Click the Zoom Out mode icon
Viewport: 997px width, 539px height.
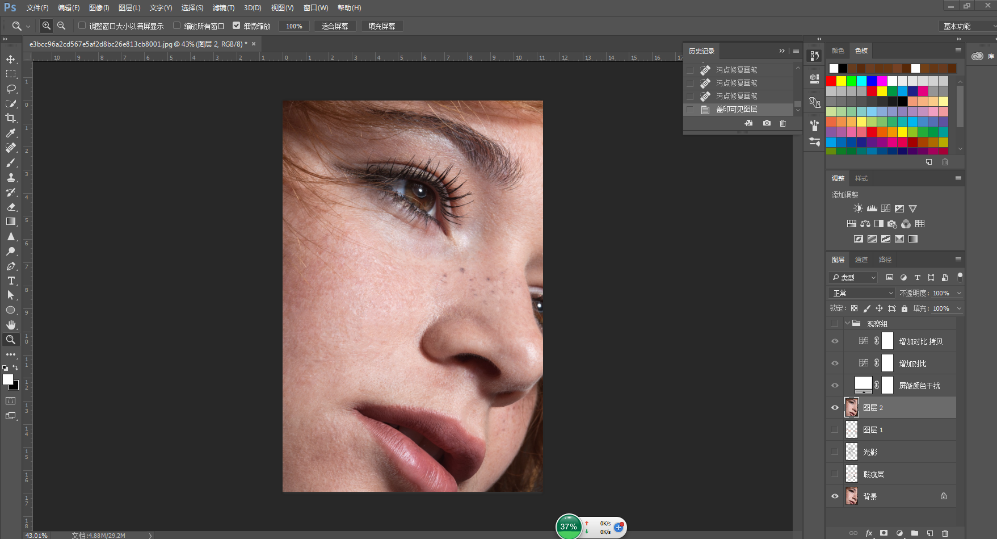click(x=61, y=26)
